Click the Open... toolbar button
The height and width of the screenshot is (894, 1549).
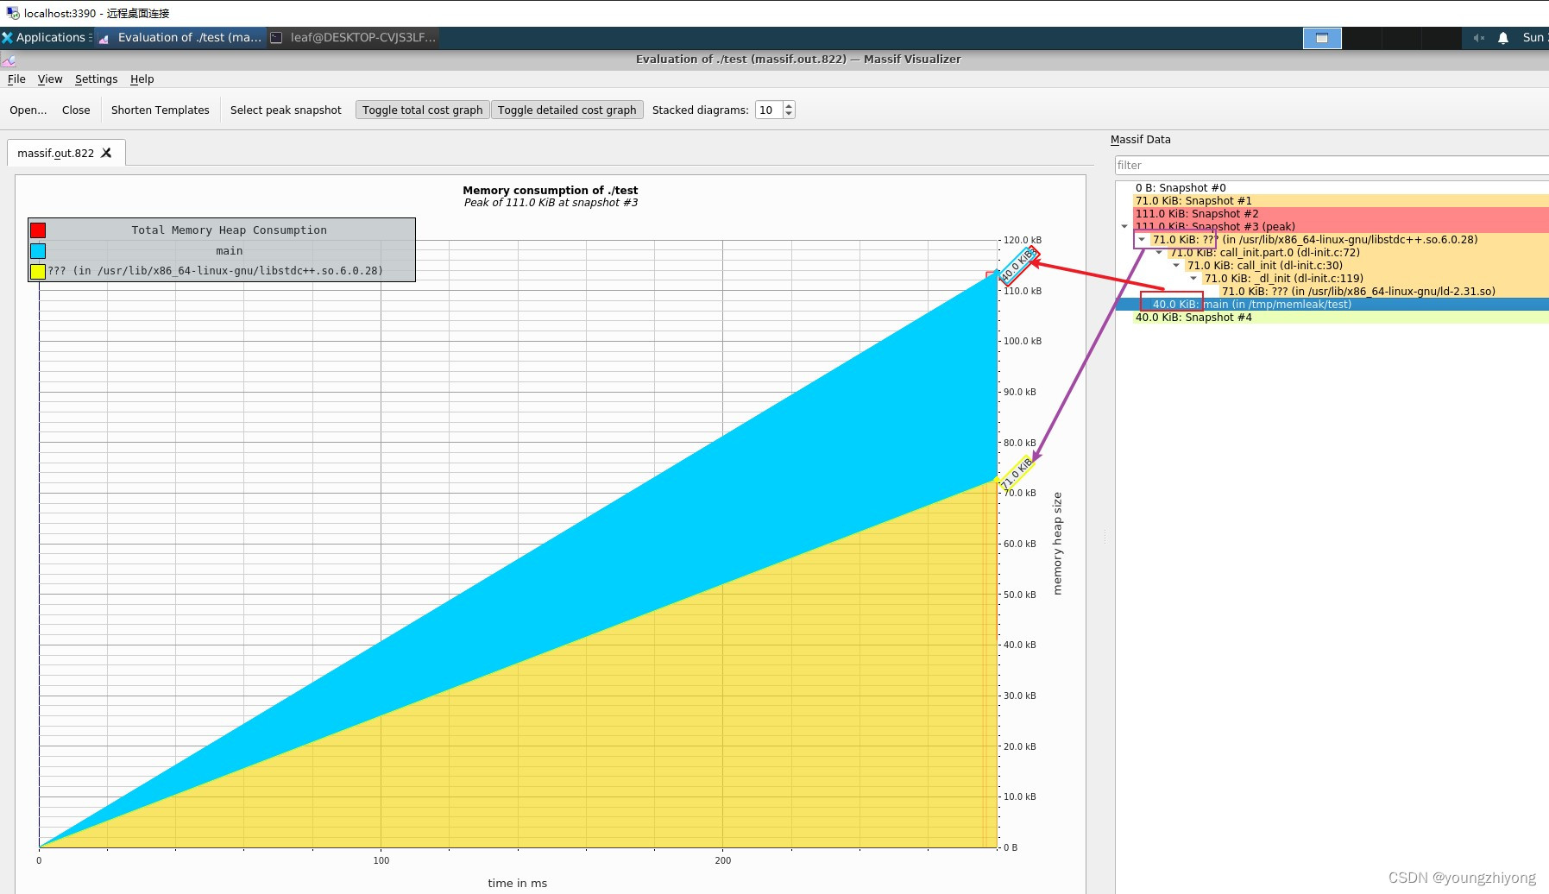[28, 110]
